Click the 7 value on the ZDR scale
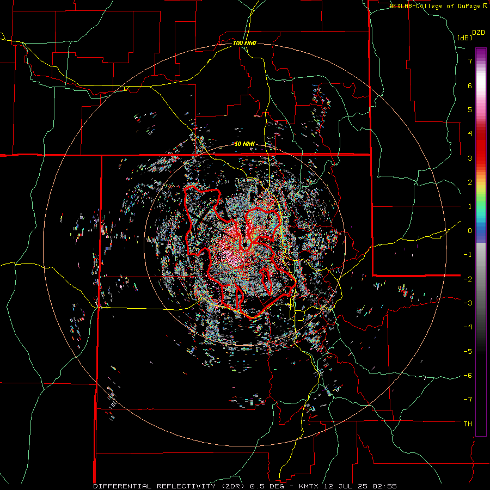This screenshot has width=490, height=490. (470, 61)
